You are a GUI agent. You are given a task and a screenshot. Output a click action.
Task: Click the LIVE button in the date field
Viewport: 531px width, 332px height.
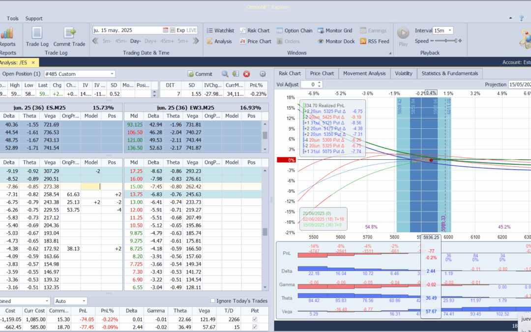pyautogui.click(x=191, y=30)
